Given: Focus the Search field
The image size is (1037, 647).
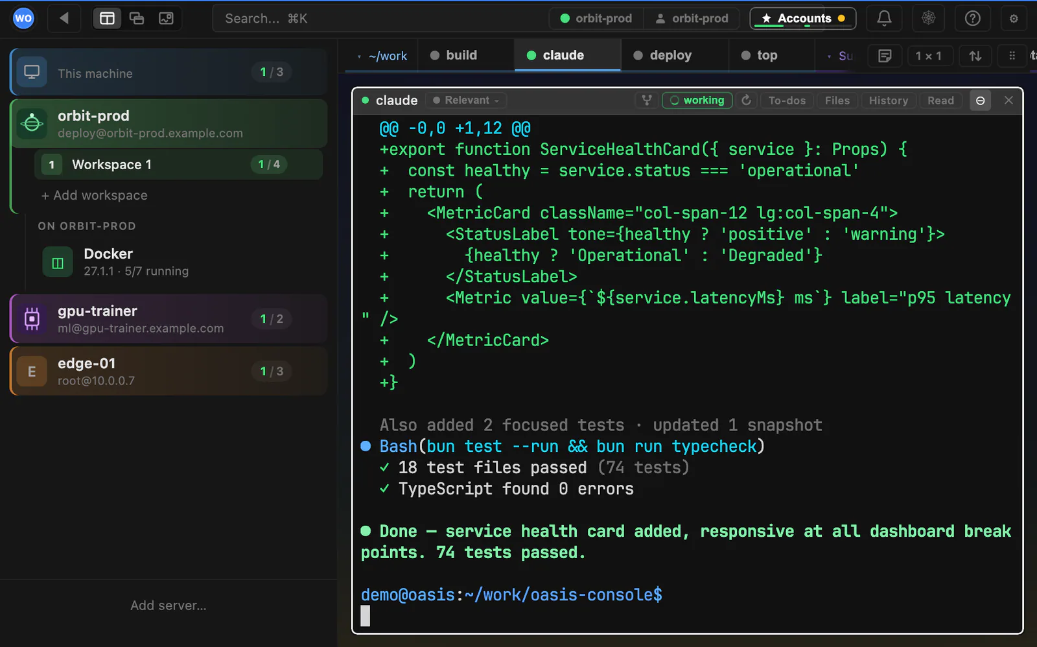Looking at the screenshot, I should 379,18.
